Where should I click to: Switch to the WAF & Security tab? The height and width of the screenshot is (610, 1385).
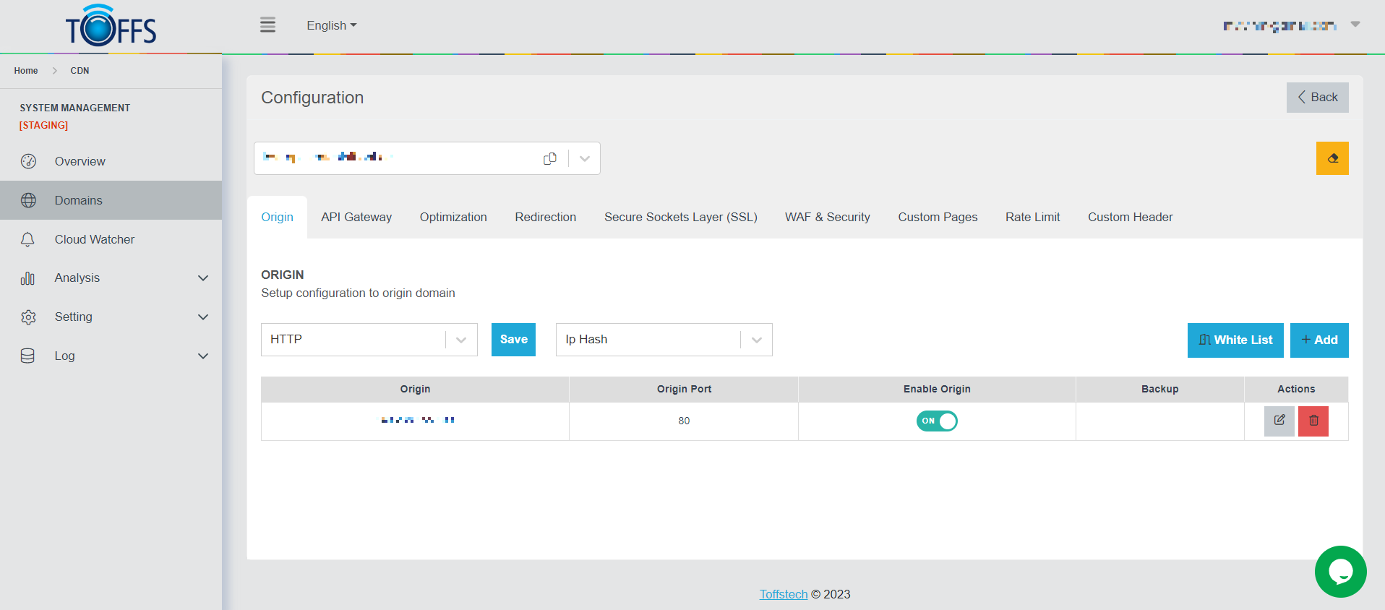click(x=827, y=217)
